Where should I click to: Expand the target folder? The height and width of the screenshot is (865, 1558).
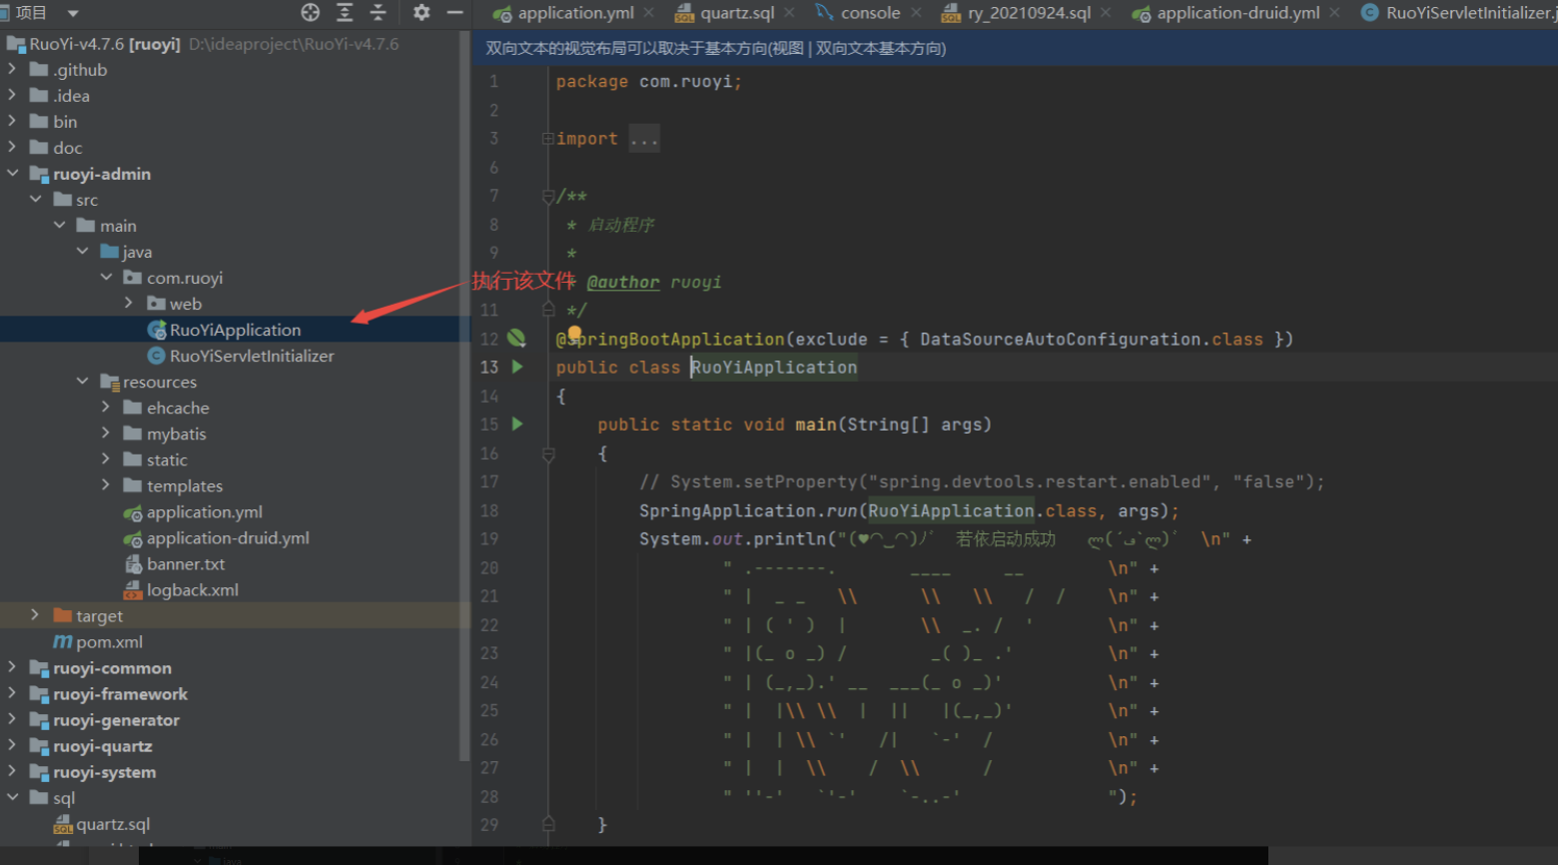(35, 615)
